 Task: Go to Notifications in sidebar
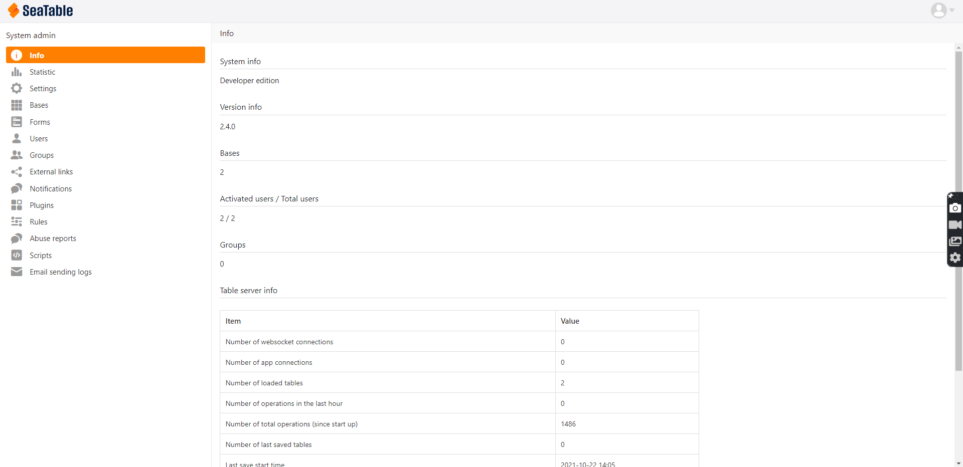(51, 189)
